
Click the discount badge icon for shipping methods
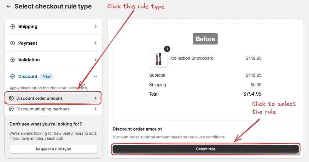pos(11,109)
